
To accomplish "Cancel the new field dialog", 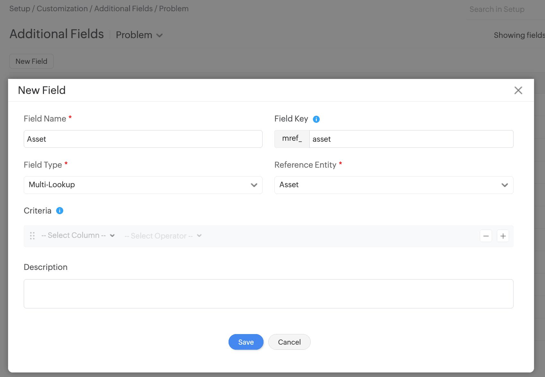I will point(289,342).
